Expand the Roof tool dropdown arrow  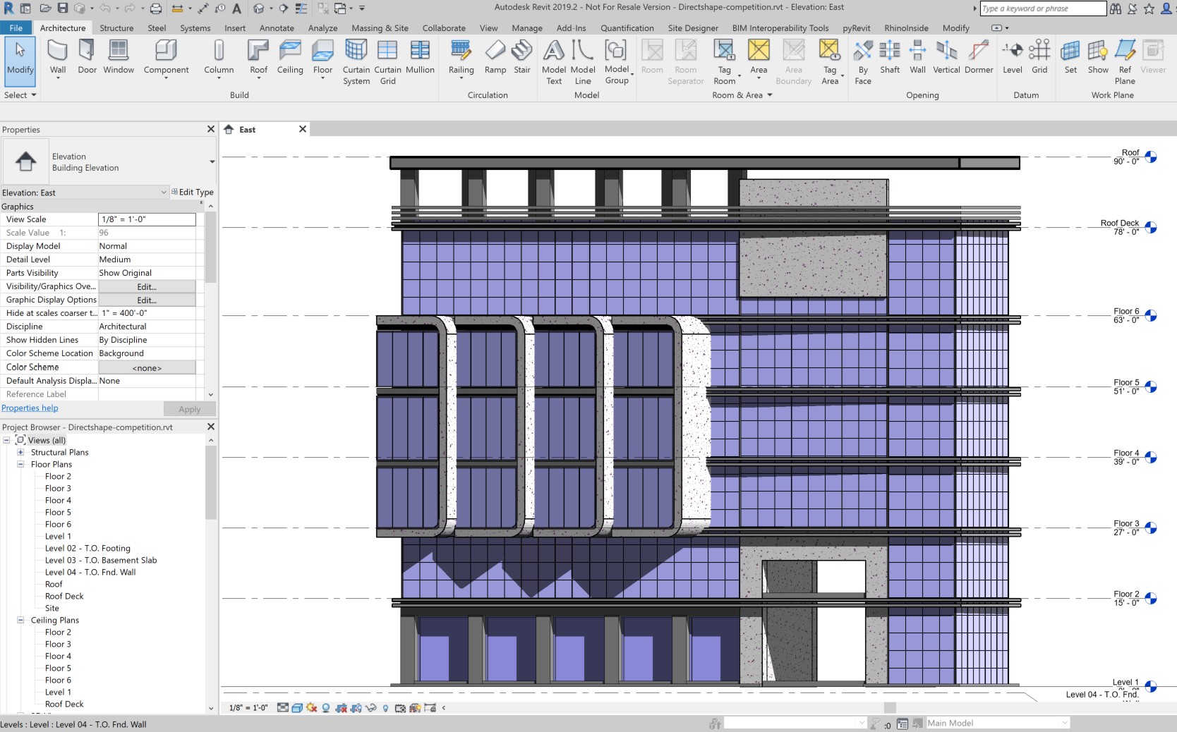click(x=258, y=79)
